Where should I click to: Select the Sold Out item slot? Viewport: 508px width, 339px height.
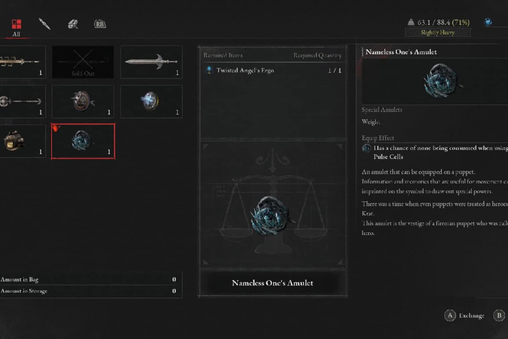[83, 62]
